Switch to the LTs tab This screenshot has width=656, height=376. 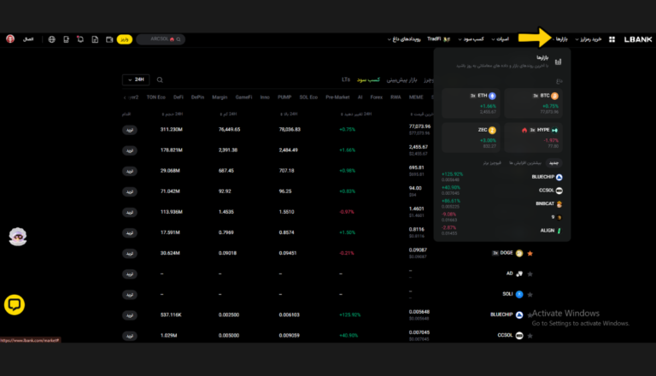click(346, 79)
